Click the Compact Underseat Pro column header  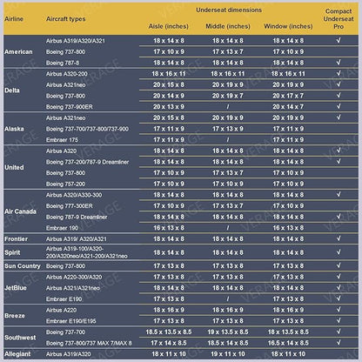[339, 19]
